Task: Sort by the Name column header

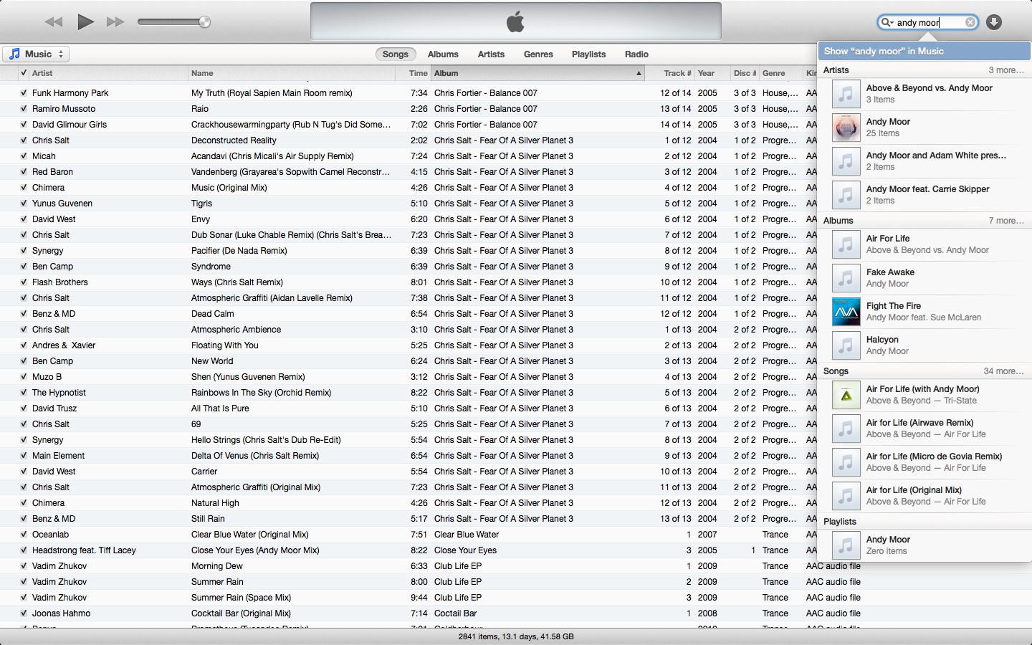Action: click(291, 73)
